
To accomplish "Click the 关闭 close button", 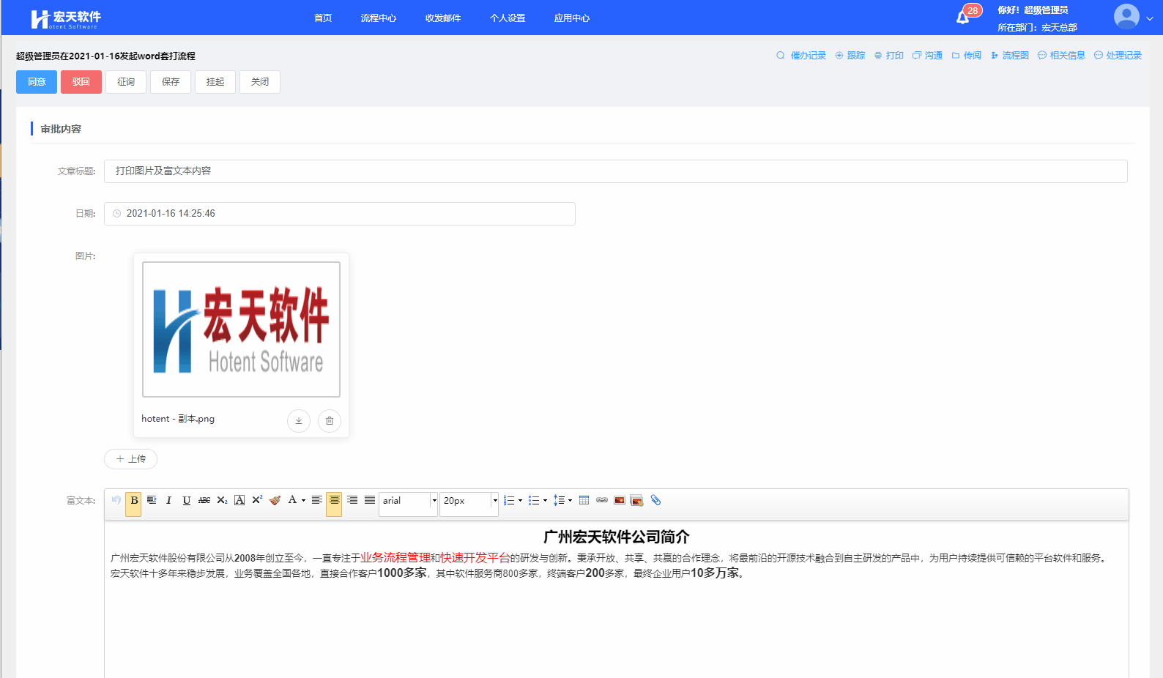I will (260, 82).
